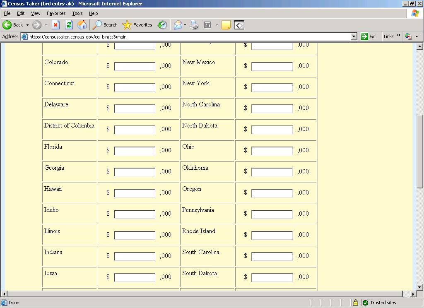Image resolution: width=424 pixels, height=308 pixels.
Task: Stop page loading with the red X icon
Action: tap(55, 25)
